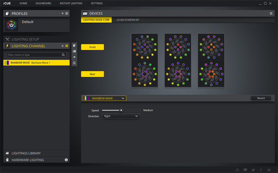Add a new profile with plus icon
Image resolution: width=278 pixels, height=173 pixels.
tap(63, 14)
